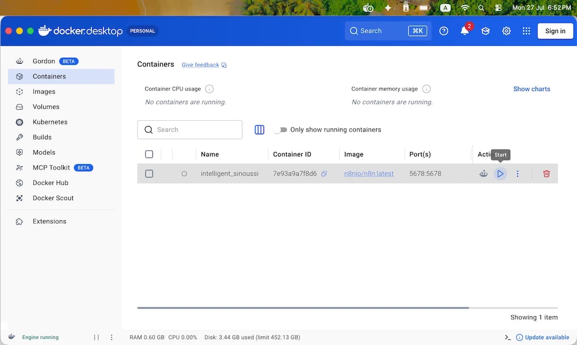The image size is (577, 345).
Task: Open input source A menu in menu bar
Action: point(446,8)
